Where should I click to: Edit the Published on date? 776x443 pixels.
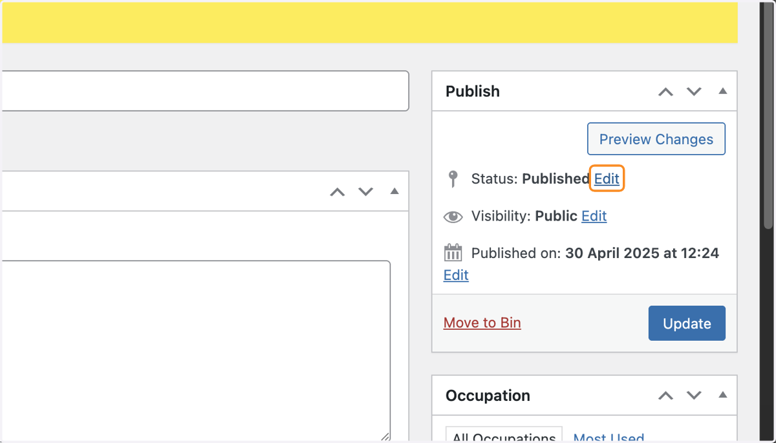(456, 275)
